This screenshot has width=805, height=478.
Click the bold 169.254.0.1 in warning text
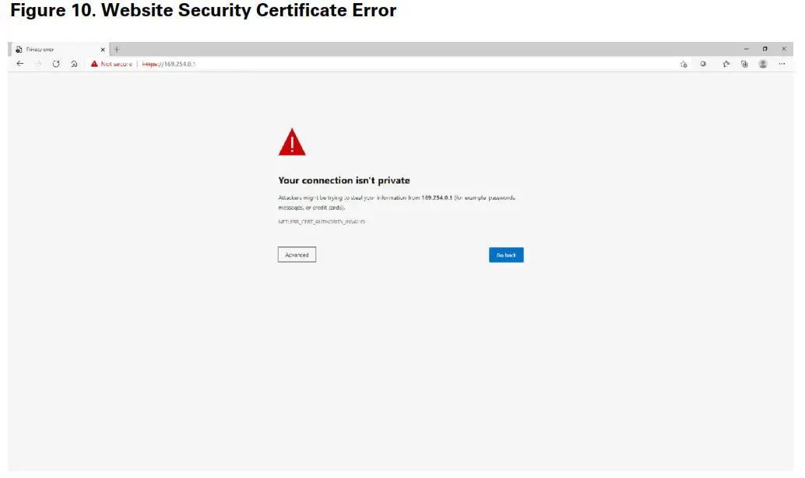click(437, 197)
